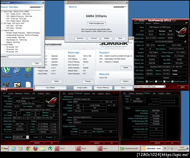The image size is (190, 158).
Task: Open Internet Explorer from the taskbar
Action: 13,149
